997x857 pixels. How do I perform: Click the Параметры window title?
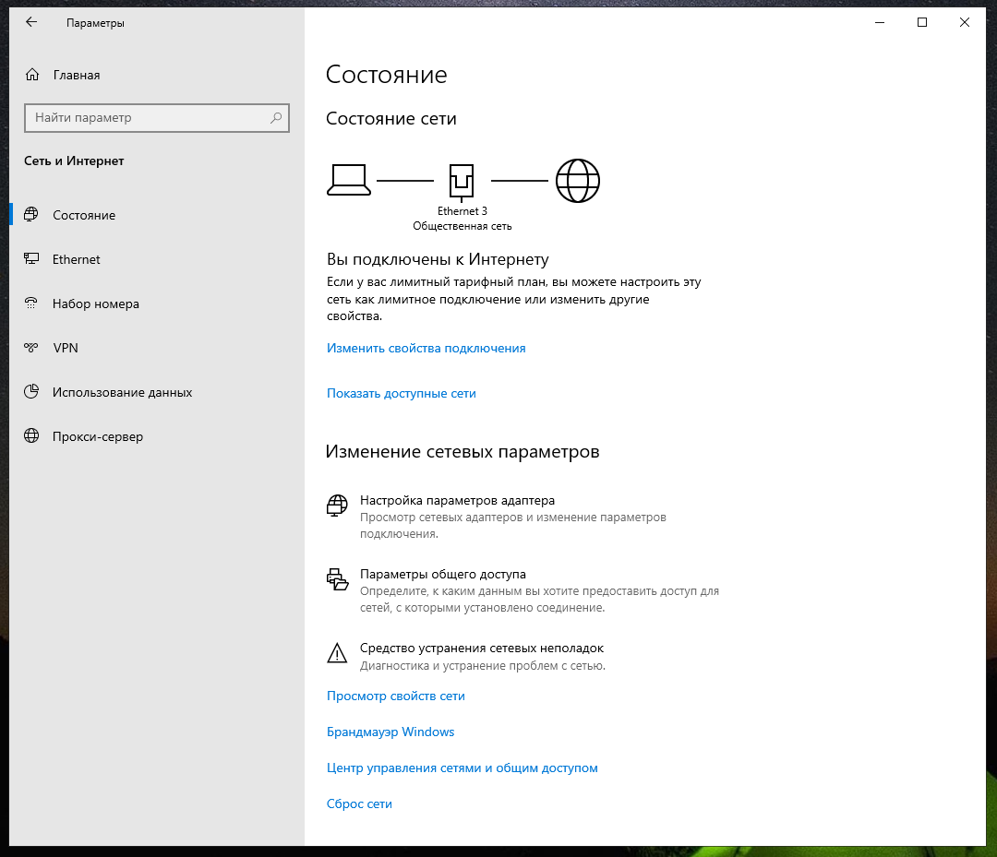(95, 23)
